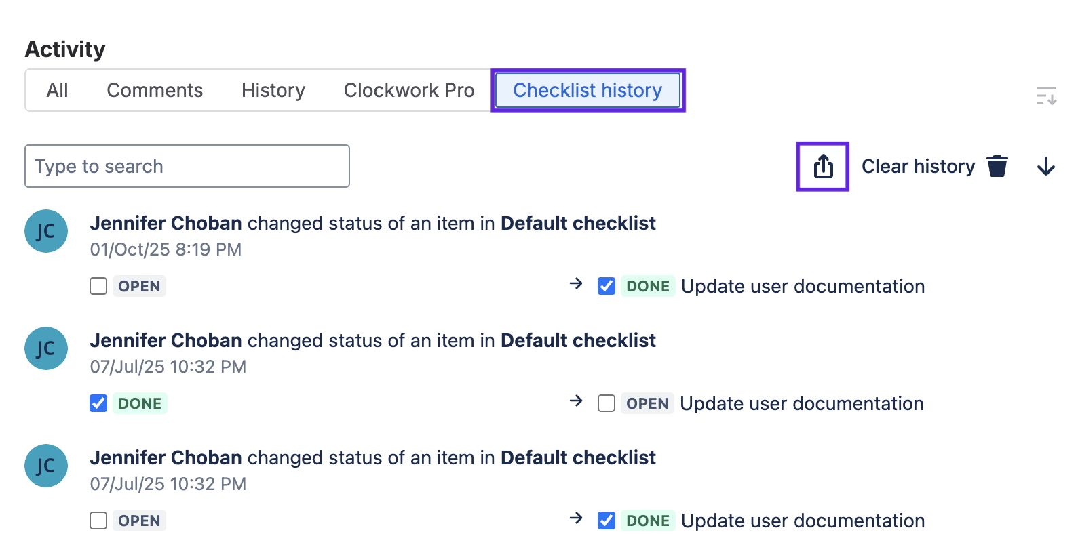Click Default checklist link in the first entry

pos(578,223)
